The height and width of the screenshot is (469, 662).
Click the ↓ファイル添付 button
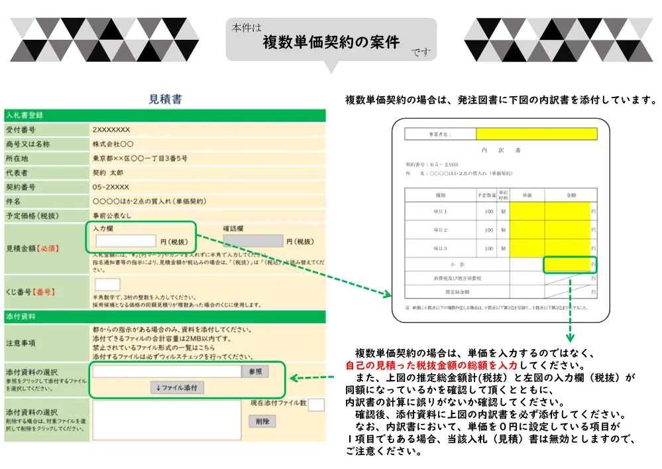(177, 387)
